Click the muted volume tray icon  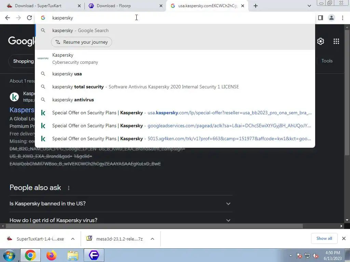tap(315, 256)
